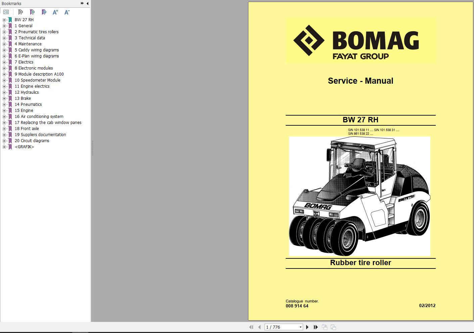Viewport: 474px width, 333px height.
Task: Collapse the Bookmarks panel with the arrow
Action: click(x=88, y=3)
